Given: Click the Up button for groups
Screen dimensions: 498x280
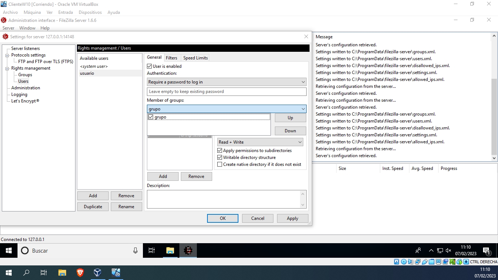Looking at the screenshot, I should tap(290, 118).
